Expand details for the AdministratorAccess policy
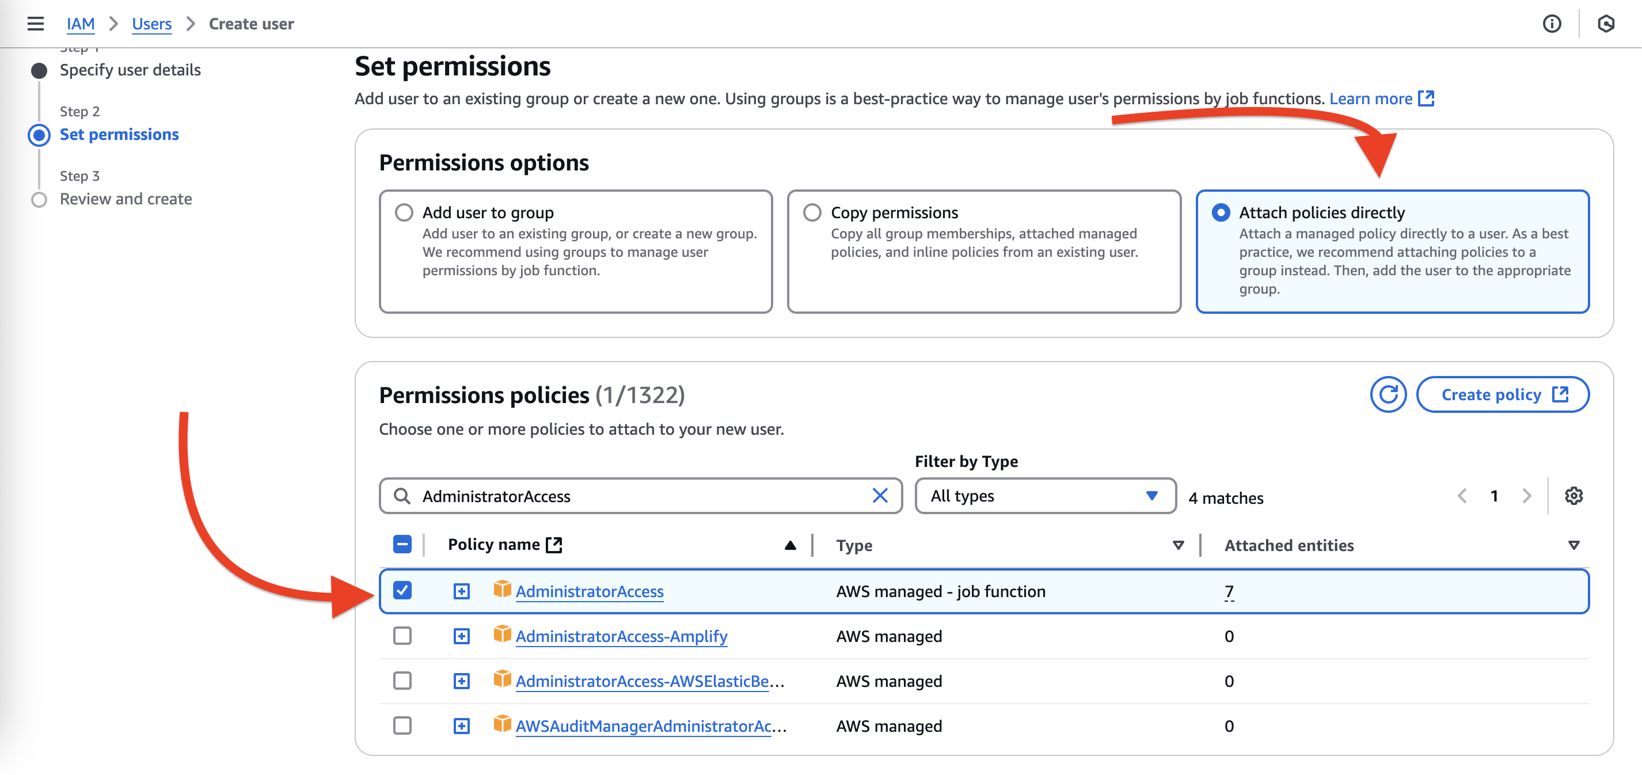 tap(461, 591)
